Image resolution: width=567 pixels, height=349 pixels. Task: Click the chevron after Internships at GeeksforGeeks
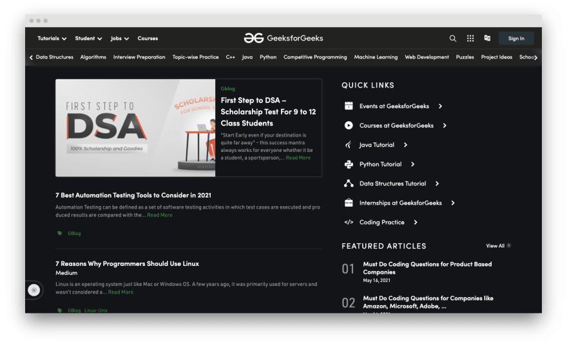(453, 203)
